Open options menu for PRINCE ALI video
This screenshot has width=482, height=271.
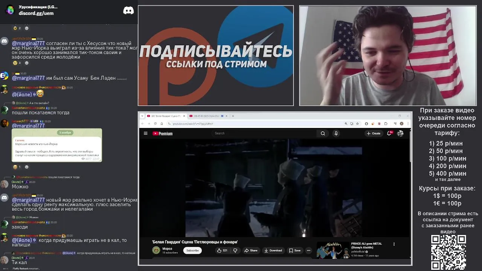pyautogui.click(x=394, y=244)
